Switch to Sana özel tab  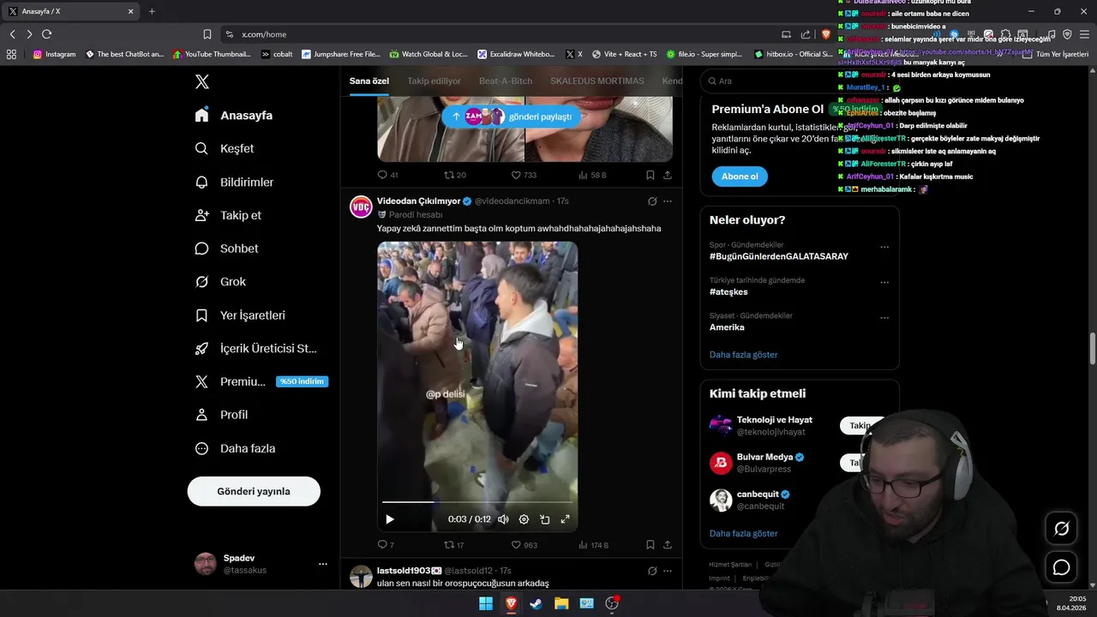tap(369, 81)
